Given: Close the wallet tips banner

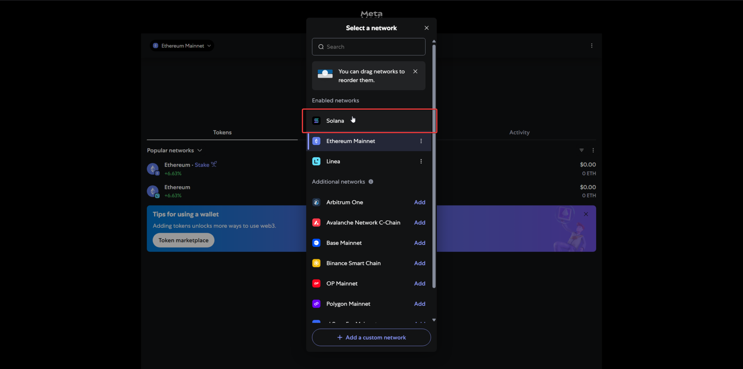Looking at the screenshot, I should (x=586, y=214).
